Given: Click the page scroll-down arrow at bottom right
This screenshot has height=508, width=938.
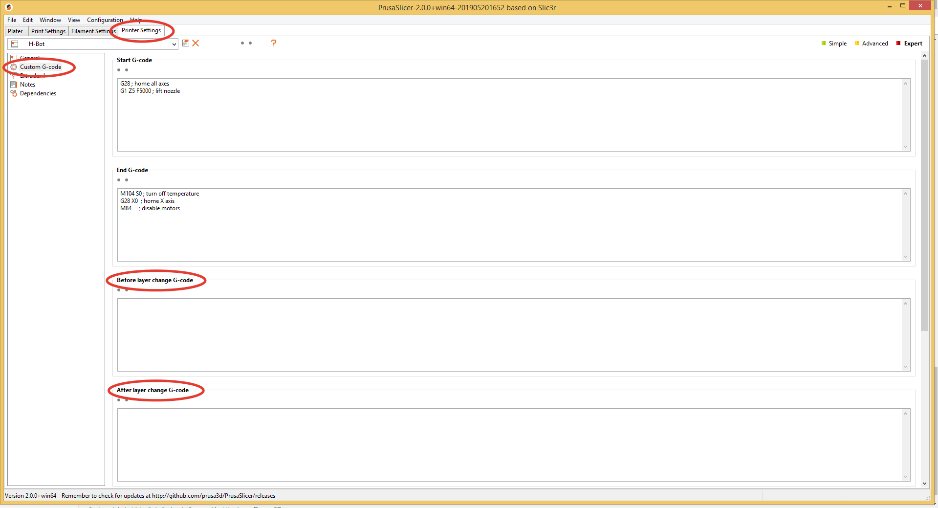Looking at the screenshot, I should [x=924, y=483].
